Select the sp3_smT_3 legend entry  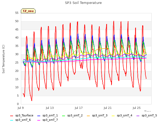[x=97, y=116]
